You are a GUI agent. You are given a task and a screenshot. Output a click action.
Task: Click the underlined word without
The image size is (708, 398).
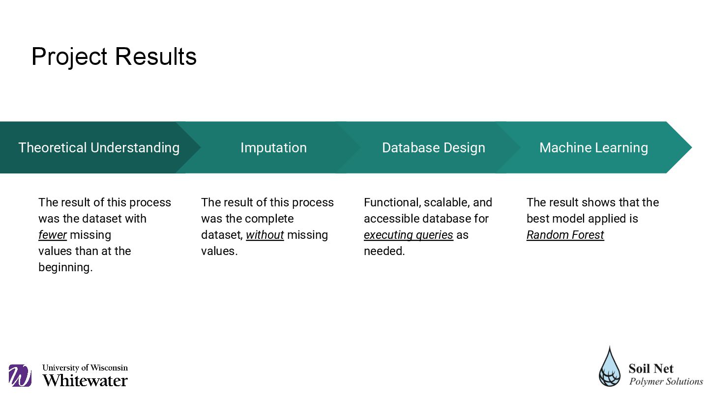(x=265, y=235)
